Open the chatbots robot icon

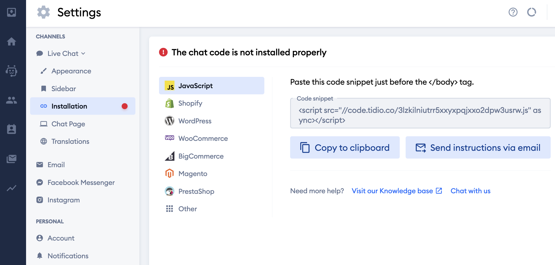12,71
